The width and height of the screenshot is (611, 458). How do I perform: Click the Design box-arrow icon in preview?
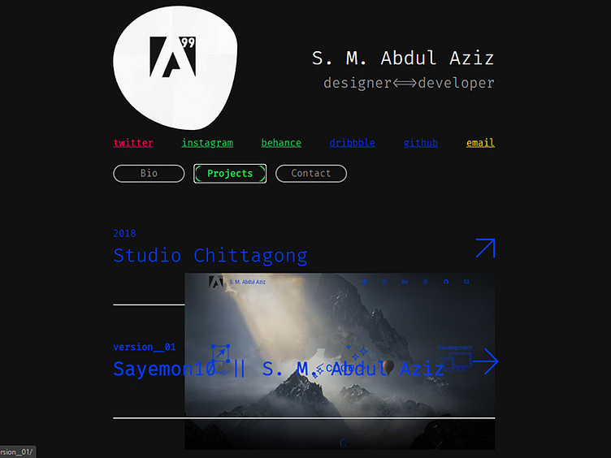[220, 353]
